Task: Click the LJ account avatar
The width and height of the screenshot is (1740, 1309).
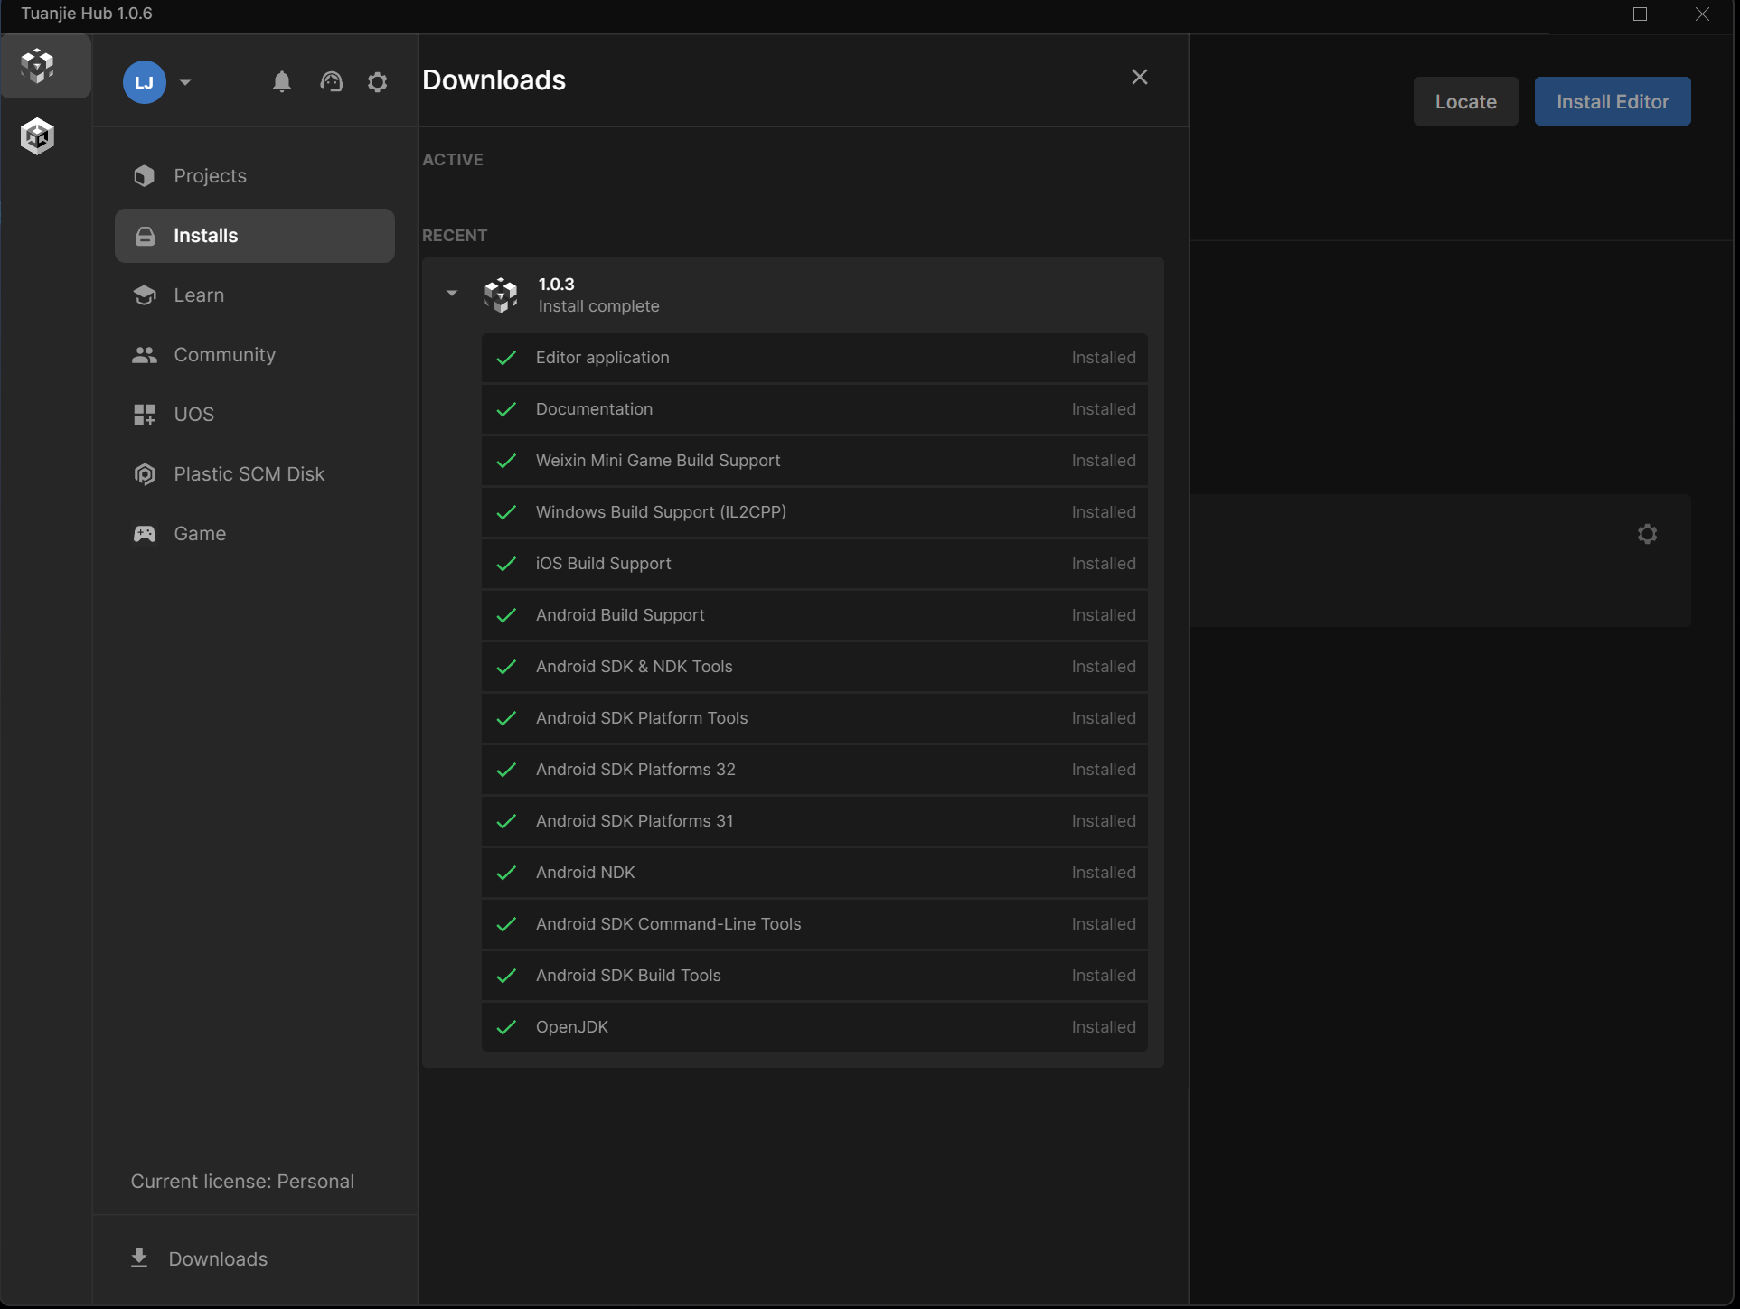Action: [x=145, y=82]
